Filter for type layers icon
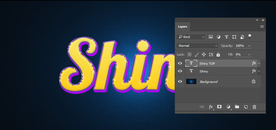Screen dimensions: 276x130 [x=227, y=37]
